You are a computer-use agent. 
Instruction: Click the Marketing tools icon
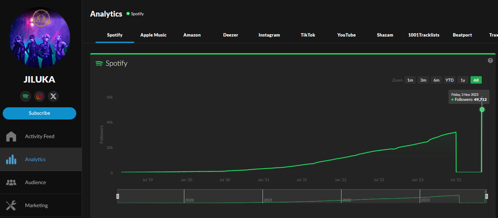(x=11, y=205)
